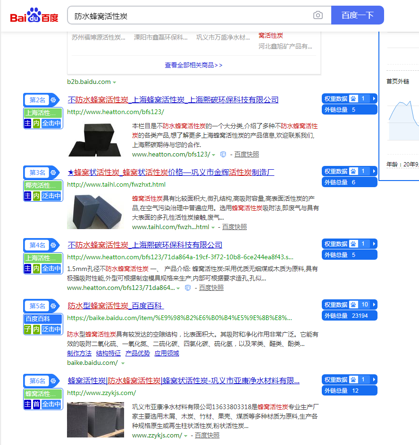The image size is (419, 445).
Task: Open result 蜂窝状活性炭价格—巩义市金辉活性炭制造厂
Action: 171,172
